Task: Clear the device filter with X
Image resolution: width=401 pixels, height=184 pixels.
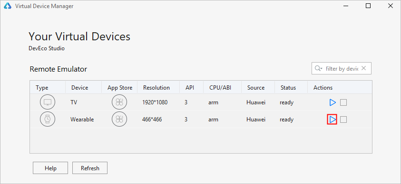Action: [364, 68]
